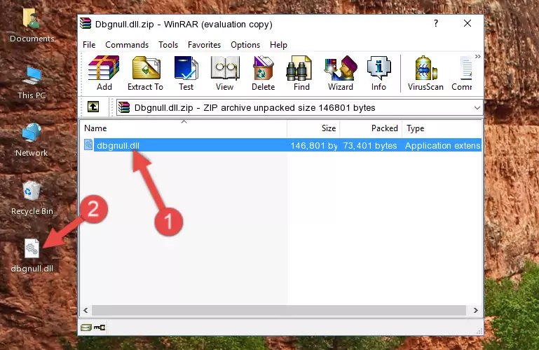Image resolution: width=539 pixels, height=350 pixels.
Task: Click the horizontal scrollbar thumb
Action: 279,310
